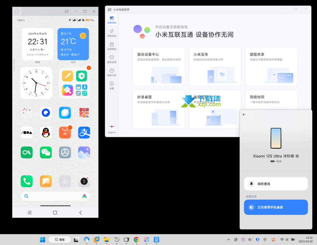Viewport: 317px width, 245px height.
Task: Open the orange Mi Store app
Action: [65, 132]
